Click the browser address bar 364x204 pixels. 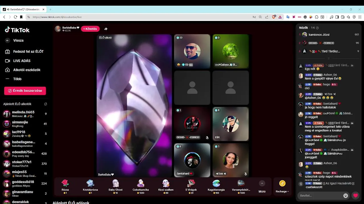point(139,17)
